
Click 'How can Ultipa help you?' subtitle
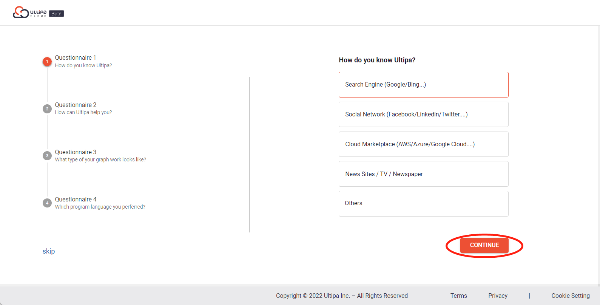click(83, 112)
